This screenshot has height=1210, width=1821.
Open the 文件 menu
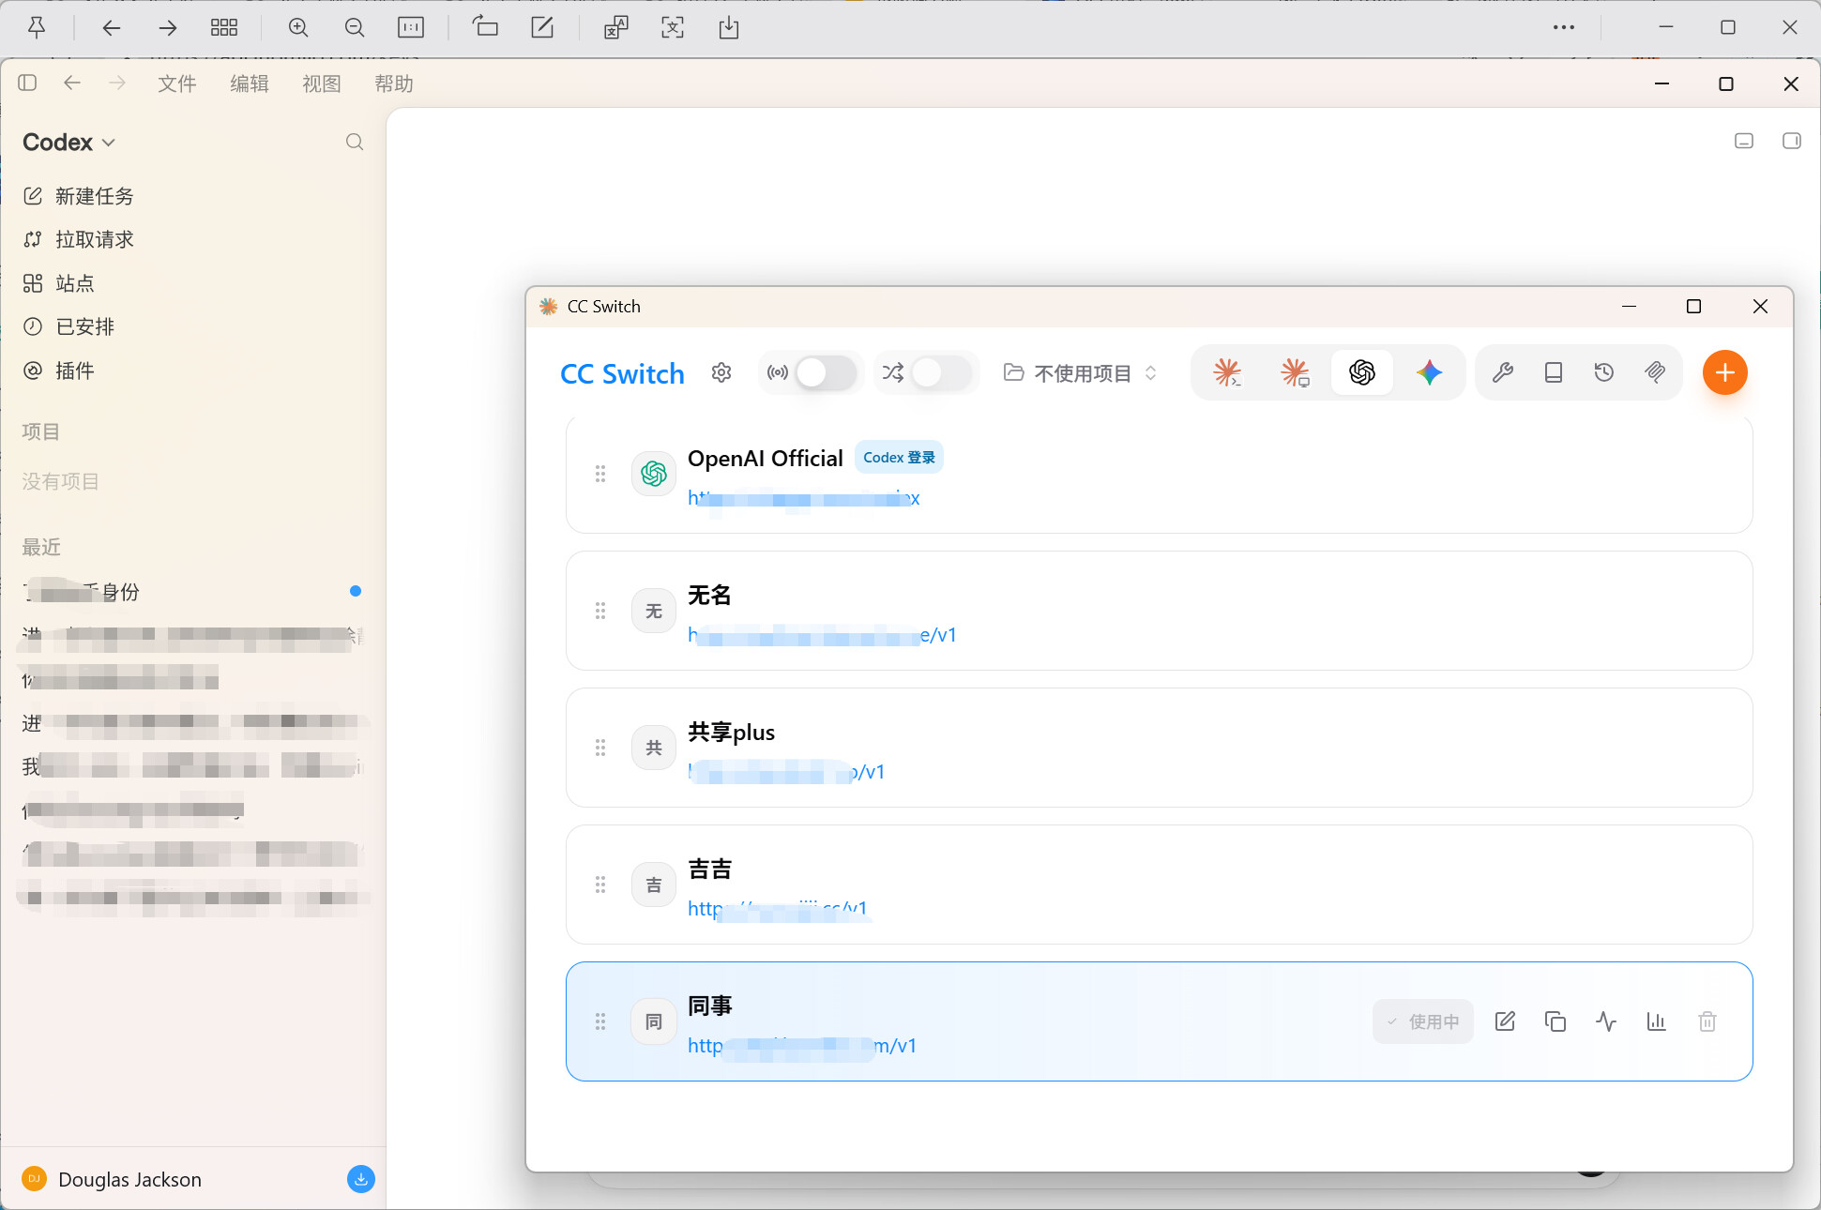click(177, 84)
